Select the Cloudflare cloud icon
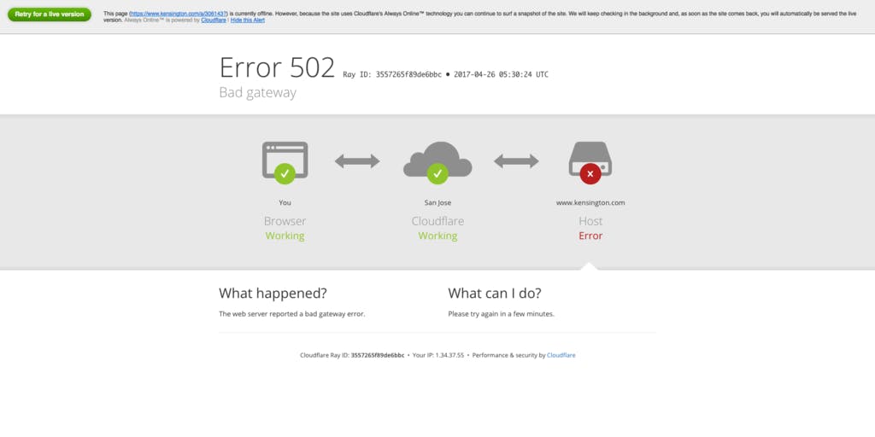This screenshot has width=875, height=437. pos(437,160)
